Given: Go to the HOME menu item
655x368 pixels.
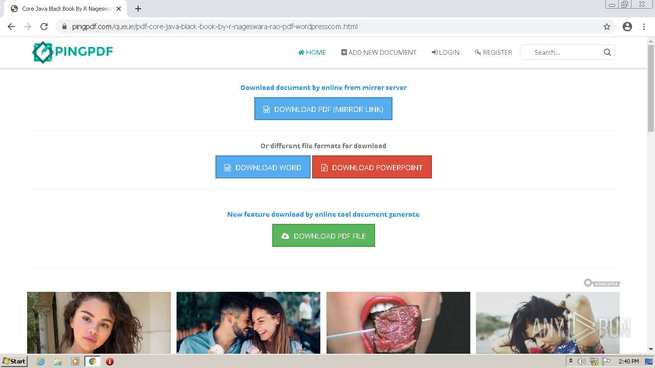Looking at the screenshot, I should (x=312, y=52).
